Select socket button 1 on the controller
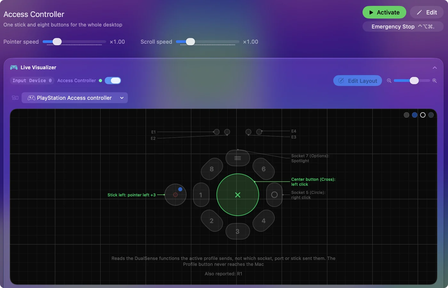 point(201,195)
